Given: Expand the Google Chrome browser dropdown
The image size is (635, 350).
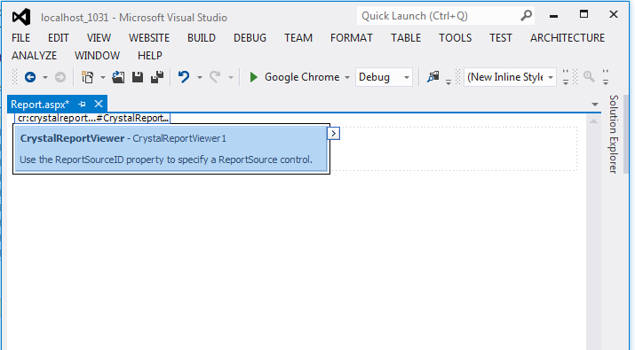Looking at the screenshot, I should (347, 78).
